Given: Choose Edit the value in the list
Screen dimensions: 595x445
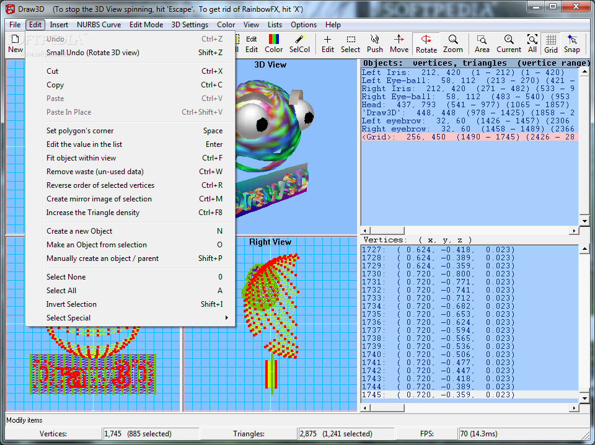Looking at the screenshot, I should [x=130, y=144].
